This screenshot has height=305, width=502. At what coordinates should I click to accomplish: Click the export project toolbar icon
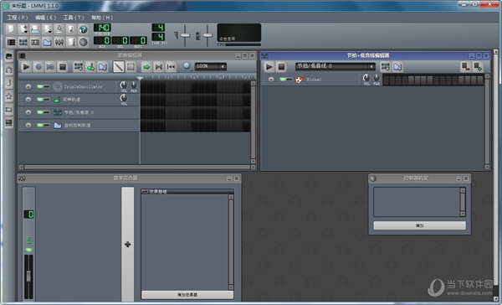[x=71, y=29]
